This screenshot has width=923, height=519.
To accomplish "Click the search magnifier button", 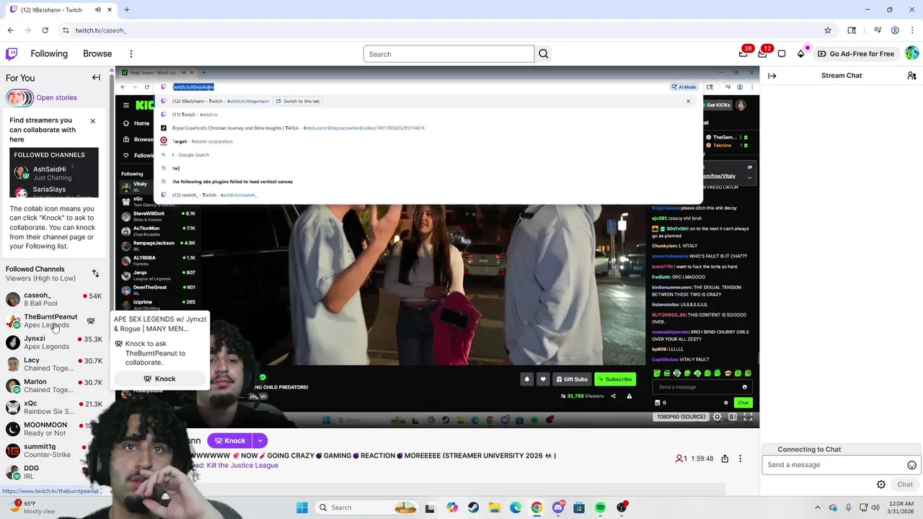I will (x=544, y=54).
